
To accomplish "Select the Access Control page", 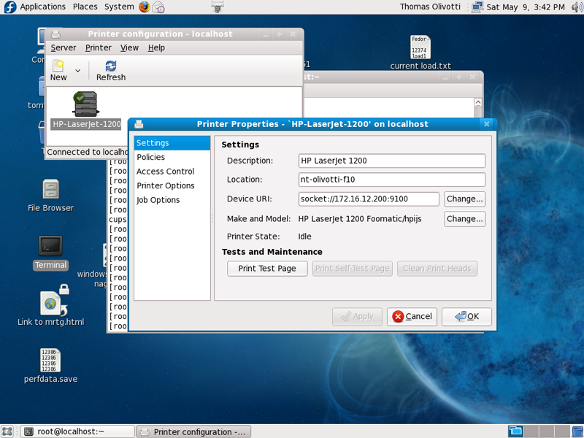I will 172,172.
